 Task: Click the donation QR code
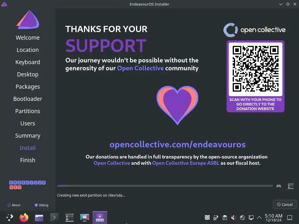click(x=255, y=69)
